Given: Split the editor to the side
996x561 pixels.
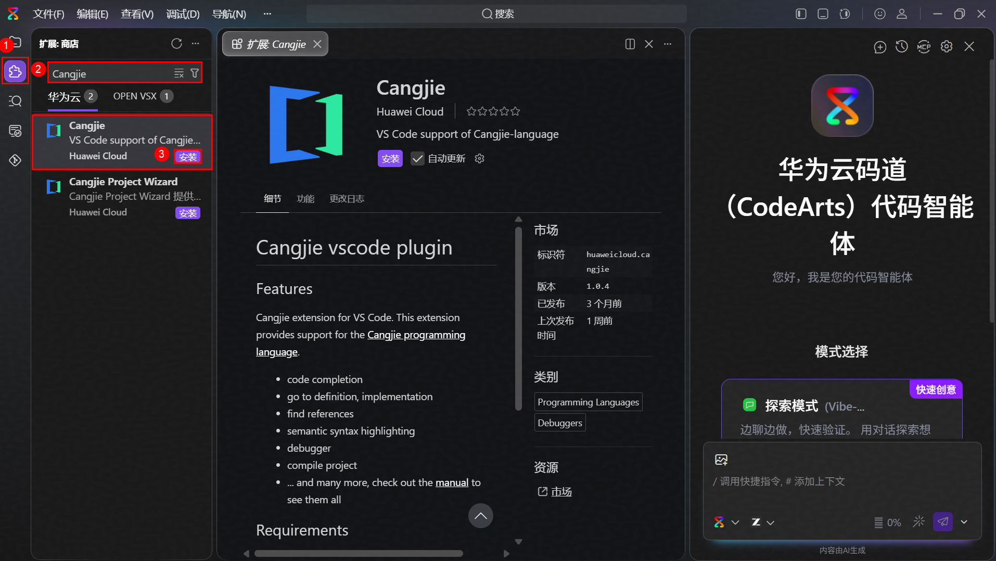Looking at the screenshot, I should [x=630, y=44].
